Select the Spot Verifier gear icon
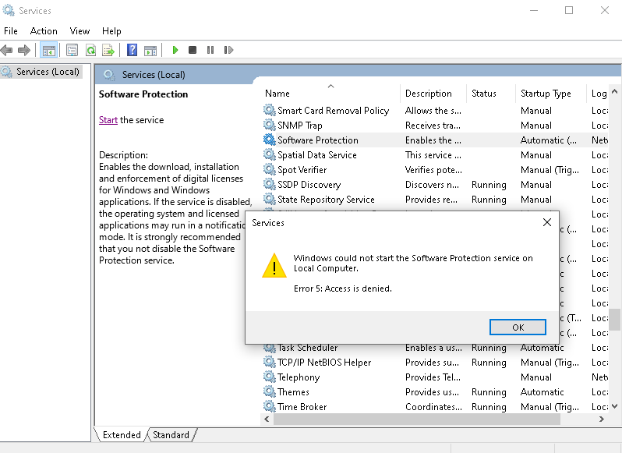The width and height of the screenshot is (622, 453). click(x=270, y=169)
